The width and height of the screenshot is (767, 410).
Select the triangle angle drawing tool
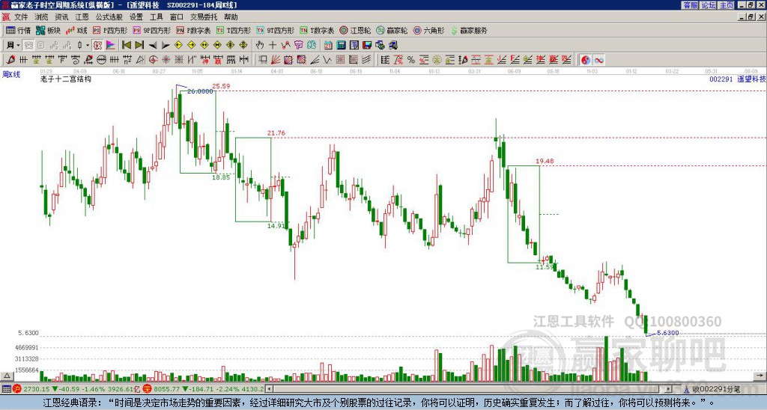tap(140, 60)
